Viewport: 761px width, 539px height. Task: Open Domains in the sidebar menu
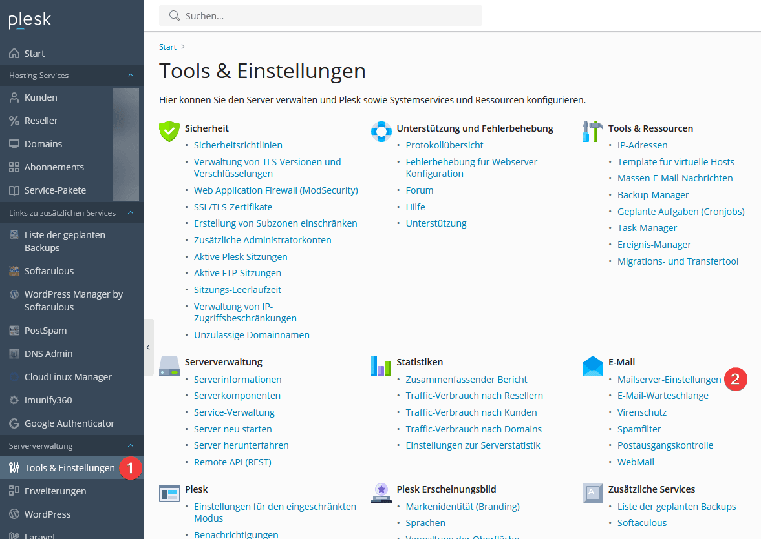click(43, 144)
